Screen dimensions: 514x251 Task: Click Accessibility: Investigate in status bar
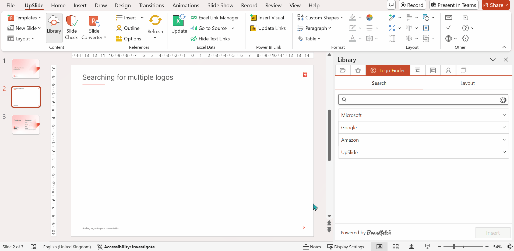click(x=126, y=247)
